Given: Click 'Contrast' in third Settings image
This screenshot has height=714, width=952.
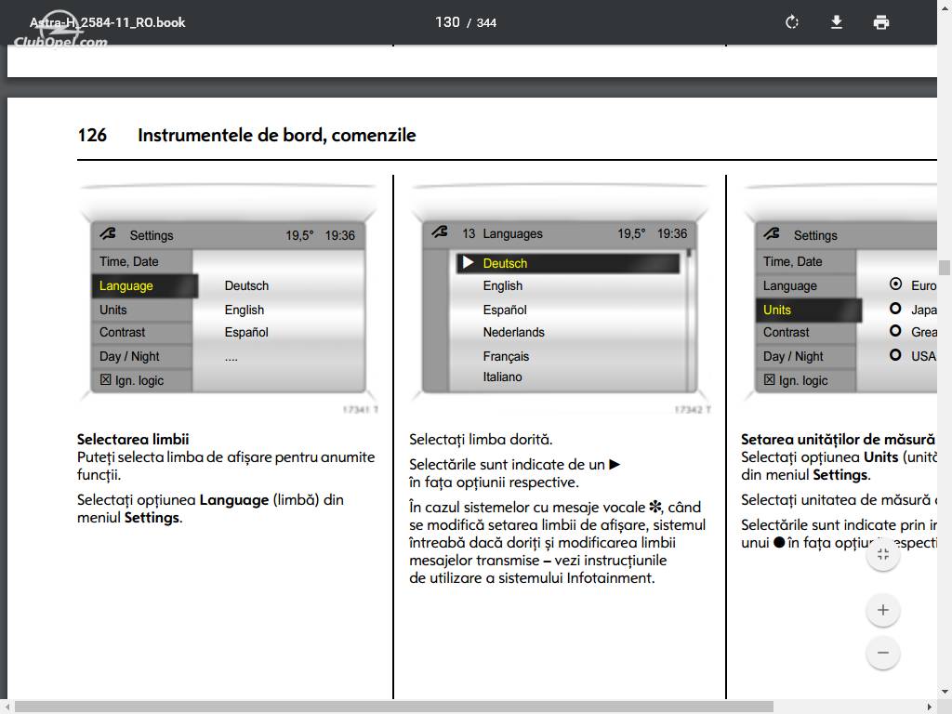Looking at the screenshot, I should tap(787, 333).
